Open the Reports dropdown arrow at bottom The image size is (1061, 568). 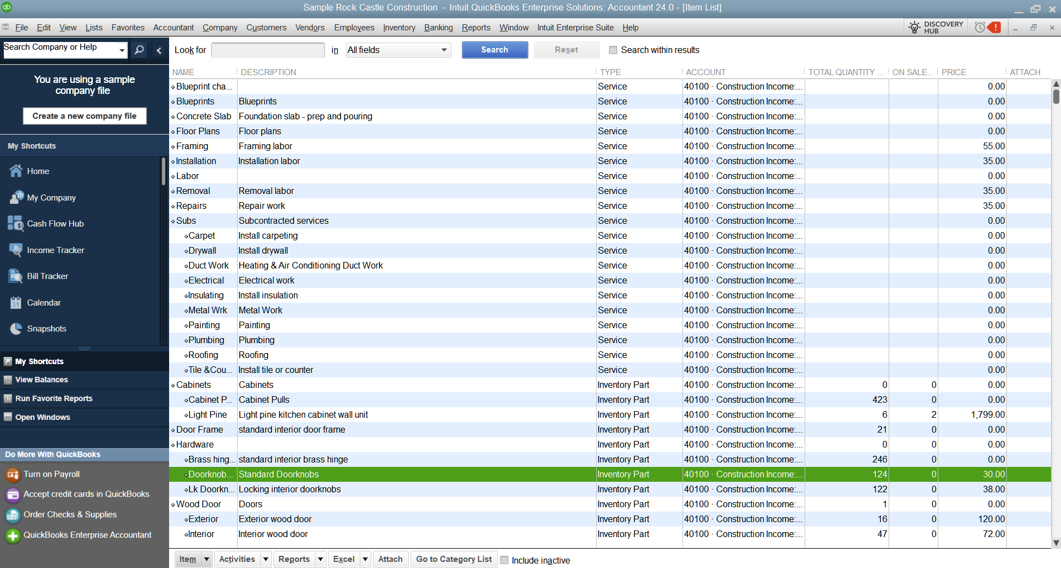pos(321,559)
